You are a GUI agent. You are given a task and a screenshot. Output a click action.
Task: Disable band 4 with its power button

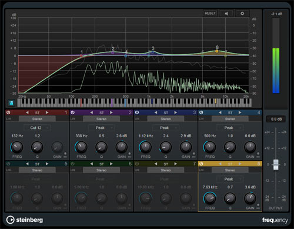pyautogui.click(x=201, y=112)
